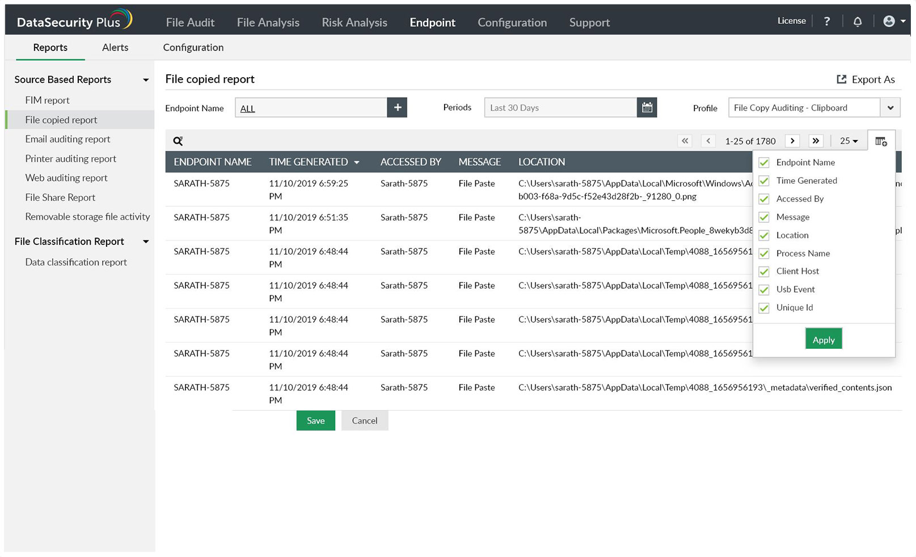Screen dimensions: 916x557
Task: Go to the previous results page
Action: (708, 141)
